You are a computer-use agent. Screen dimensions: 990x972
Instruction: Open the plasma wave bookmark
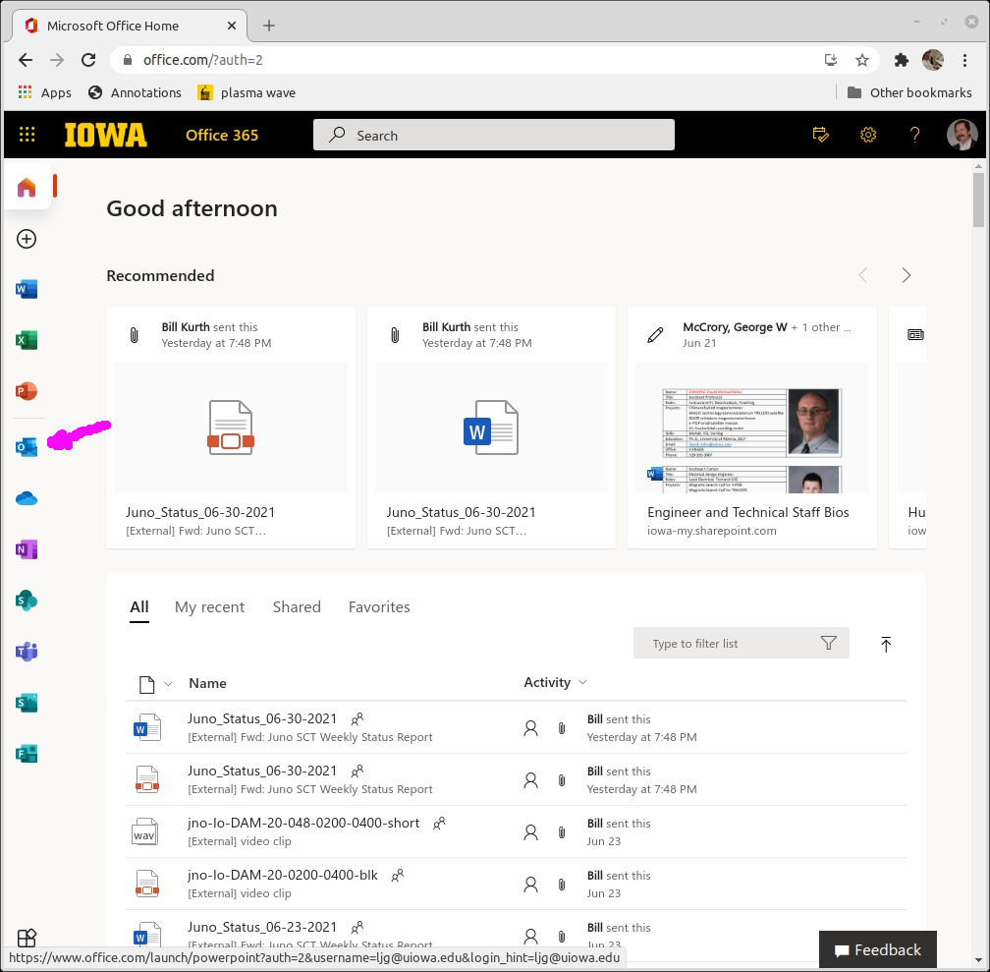[247, 93]
